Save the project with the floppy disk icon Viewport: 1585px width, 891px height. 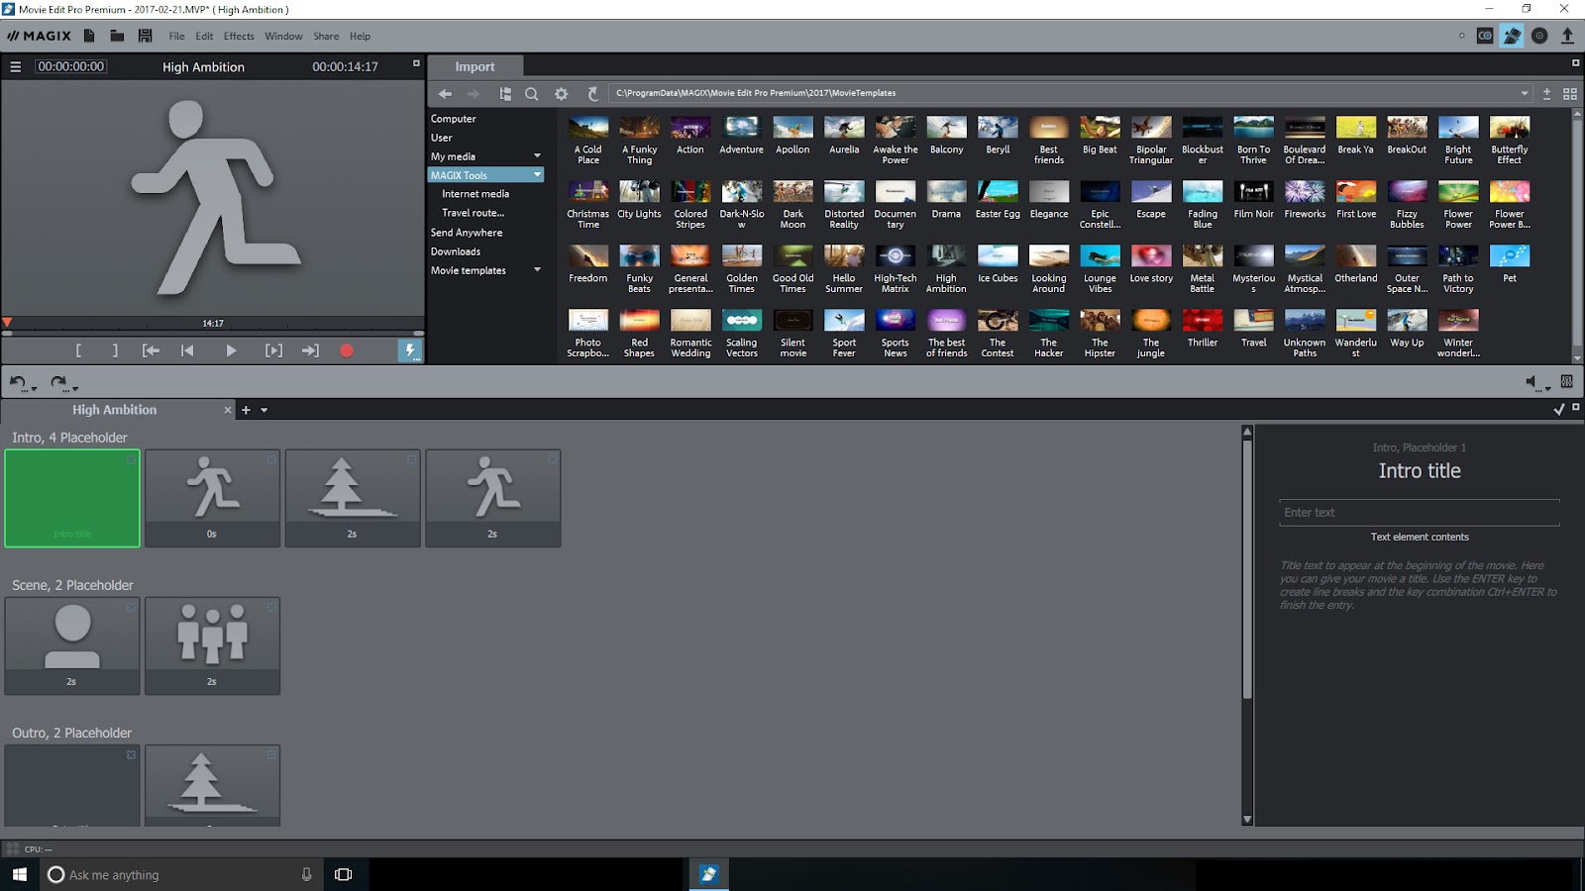[x=146, y=36]
